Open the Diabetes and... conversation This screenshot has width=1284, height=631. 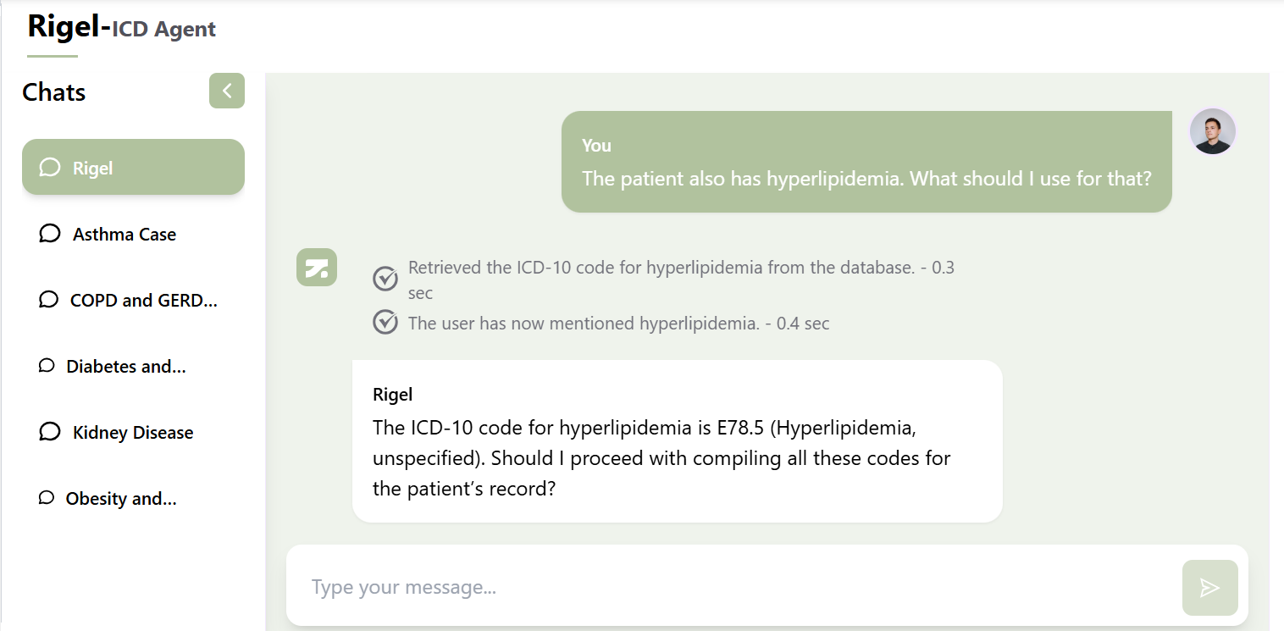[x=133, y=366]
